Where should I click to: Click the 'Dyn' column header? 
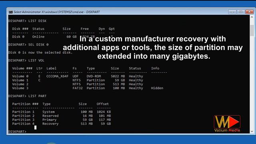(x=102, y=29)
